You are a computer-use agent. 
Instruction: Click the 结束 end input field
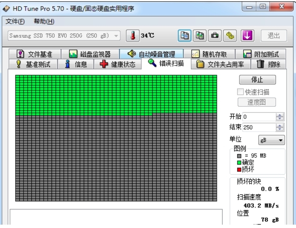259,127
